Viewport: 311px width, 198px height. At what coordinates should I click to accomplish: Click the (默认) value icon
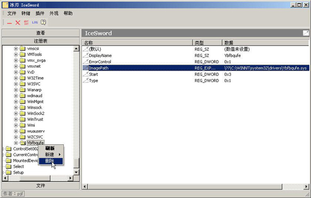click(86, 49)
